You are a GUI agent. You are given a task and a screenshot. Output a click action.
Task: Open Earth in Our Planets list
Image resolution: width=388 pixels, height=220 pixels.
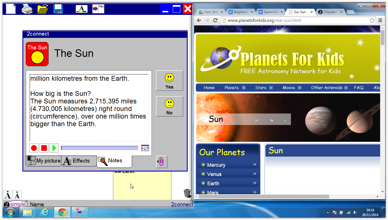click(228, 183)
